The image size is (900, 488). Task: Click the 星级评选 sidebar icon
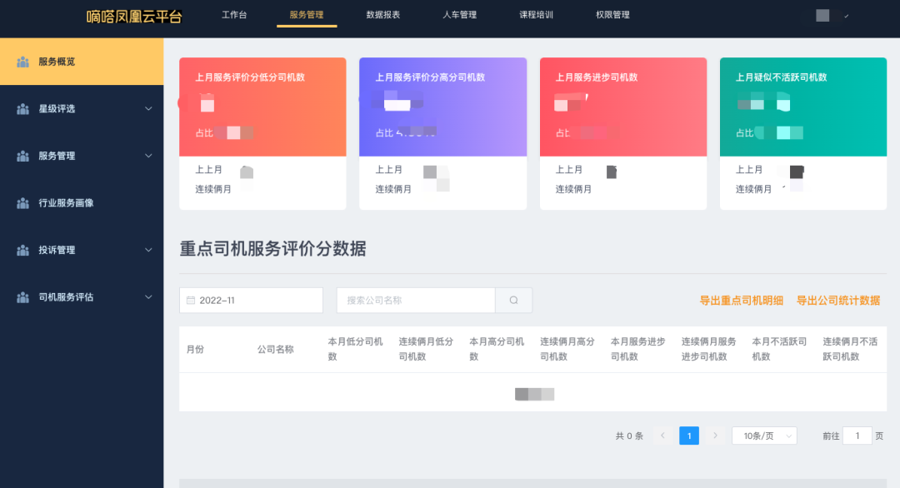click(x=22, y=109)
